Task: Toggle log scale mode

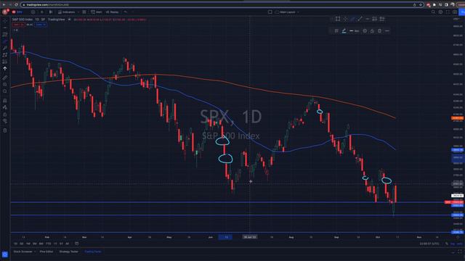Action: click(453, 244)
